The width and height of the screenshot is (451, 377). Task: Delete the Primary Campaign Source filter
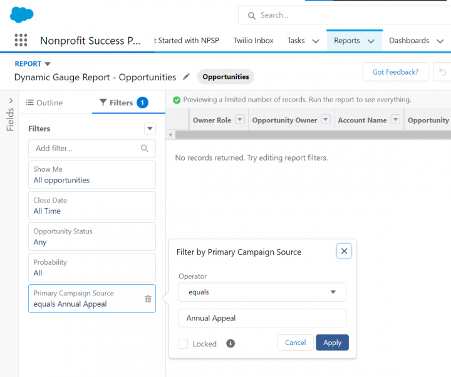coord(148,299)
